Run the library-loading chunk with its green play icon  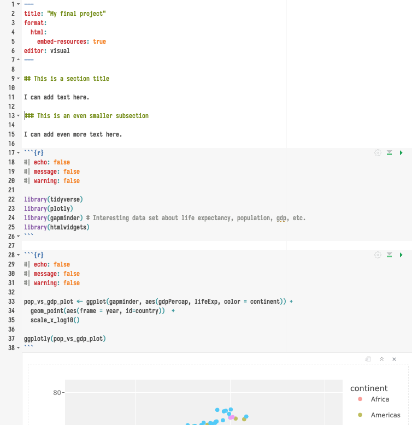pos(402,153)
